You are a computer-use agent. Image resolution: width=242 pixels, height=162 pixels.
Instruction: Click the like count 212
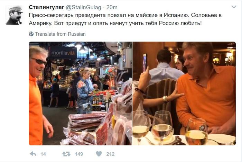[110, 154]
